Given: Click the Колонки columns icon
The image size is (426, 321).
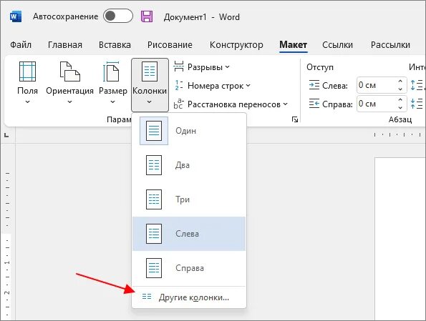Looking at the screenshot, I should click(150, 71).
